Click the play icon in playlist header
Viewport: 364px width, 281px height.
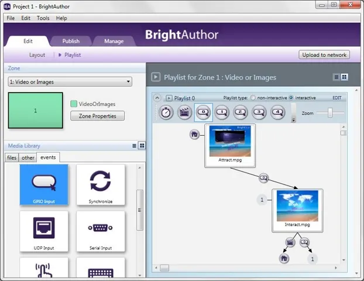pos(156,77)
